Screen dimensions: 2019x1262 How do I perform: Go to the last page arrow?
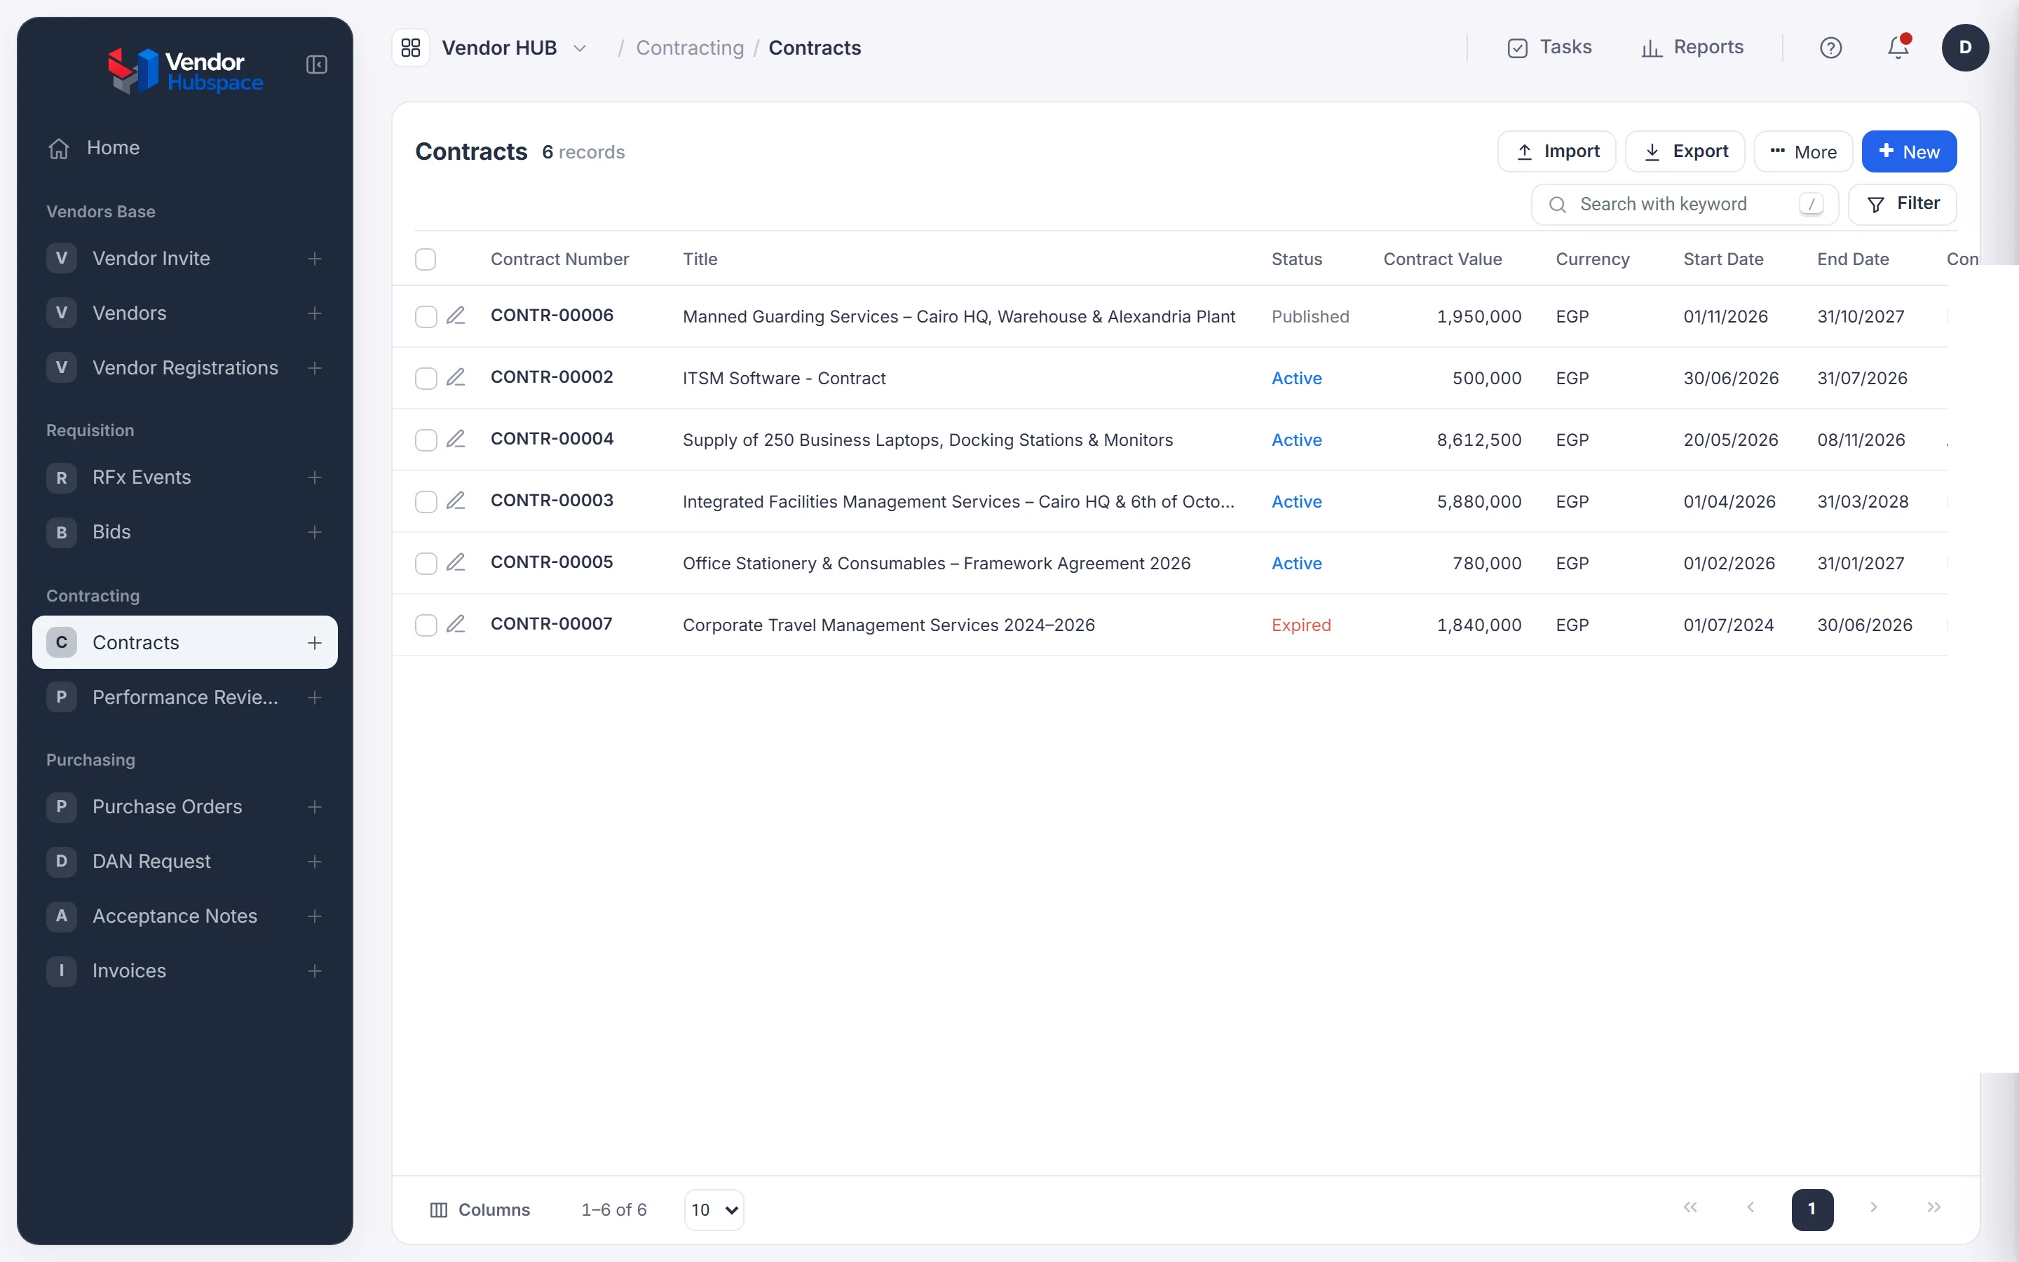[x=1934, y=1208]
